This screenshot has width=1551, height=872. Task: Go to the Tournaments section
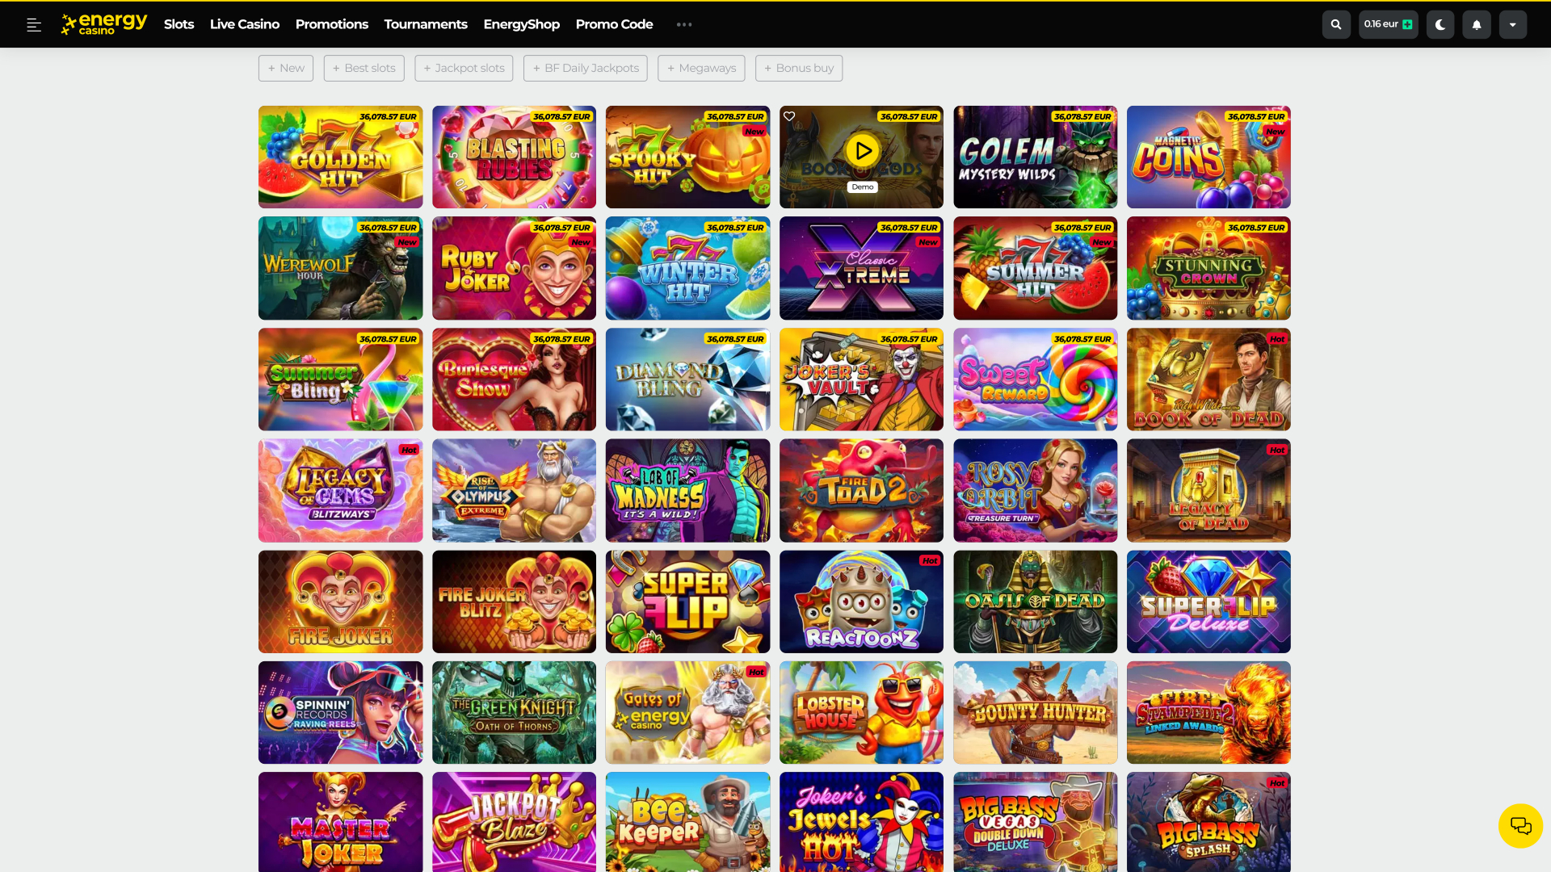tap(426, 24)
